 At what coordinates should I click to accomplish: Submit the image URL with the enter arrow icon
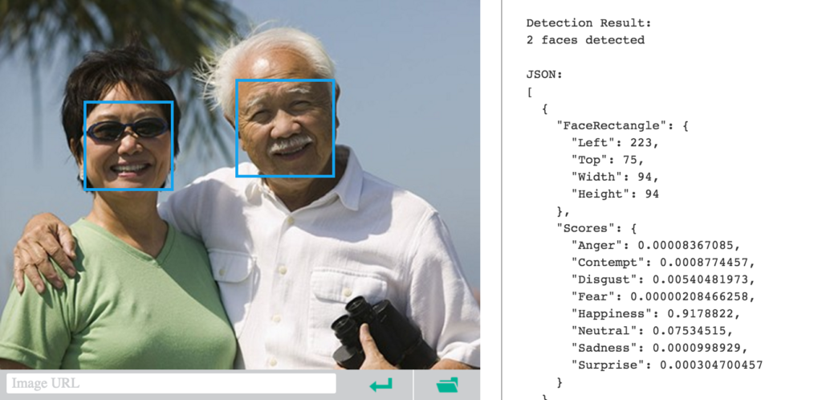coord(380,386)
